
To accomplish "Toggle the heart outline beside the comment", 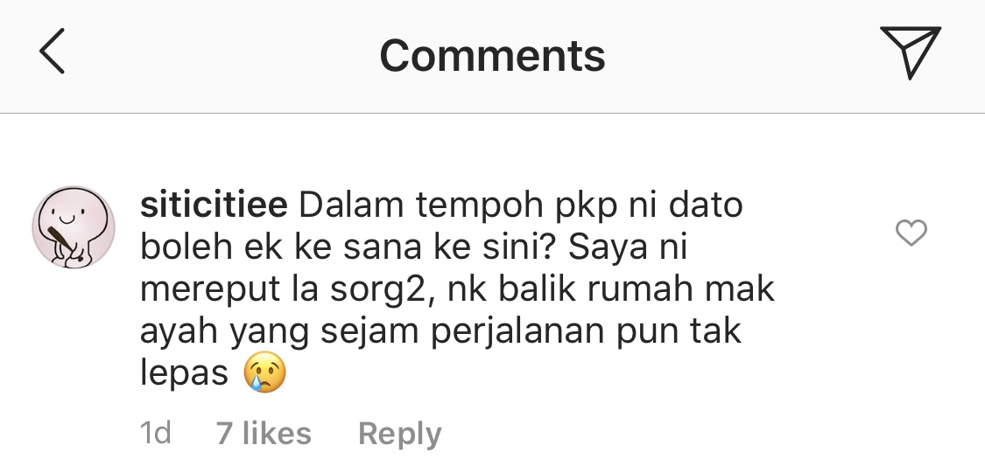I will click(911, 233).
